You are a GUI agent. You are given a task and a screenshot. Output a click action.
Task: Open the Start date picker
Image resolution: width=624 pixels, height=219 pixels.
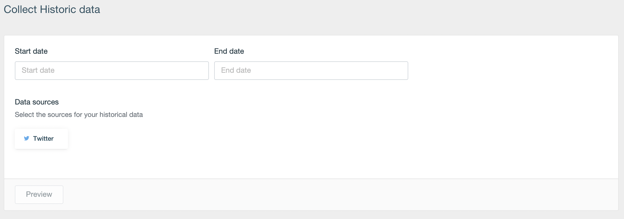(x=112, y=71)
